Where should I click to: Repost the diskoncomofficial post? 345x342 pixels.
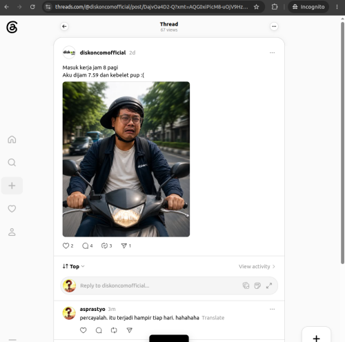coord(104,245)
